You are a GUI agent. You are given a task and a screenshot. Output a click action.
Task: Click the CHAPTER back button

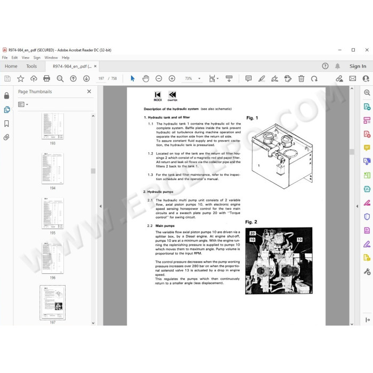click(172, 96)
